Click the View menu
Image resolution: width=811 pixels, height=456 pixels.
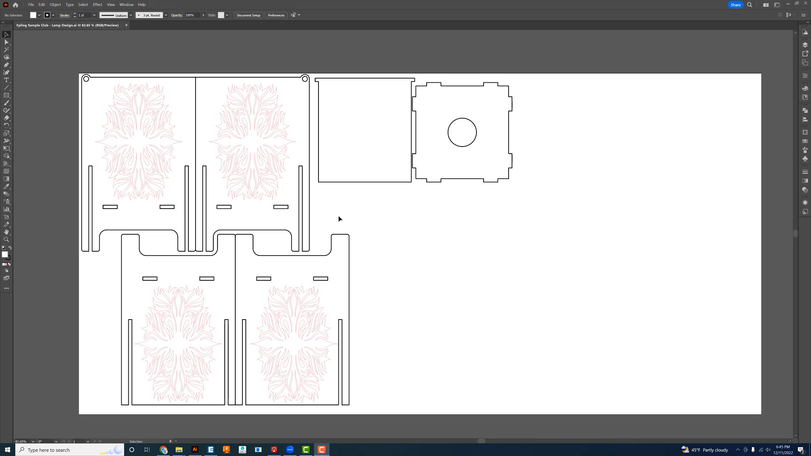coord(111,5)
